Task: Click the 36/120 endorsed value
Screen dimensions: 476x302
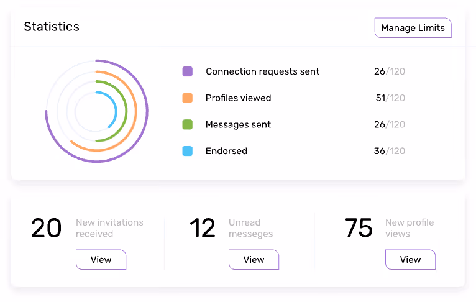Action: tap(390, 151)
